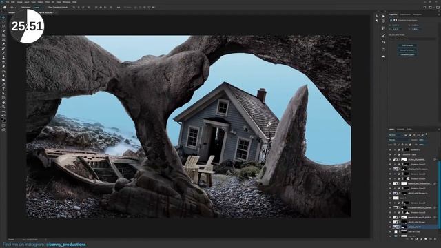Switch to the Paths tab
Image resolution: width=441 pixels, height=248 pixels.
[x=409, y=130]
